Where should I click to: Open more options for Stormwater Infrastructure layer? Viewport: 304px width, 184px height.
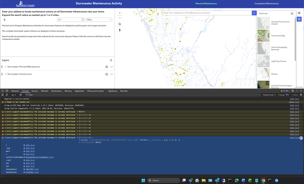point(112,74)
